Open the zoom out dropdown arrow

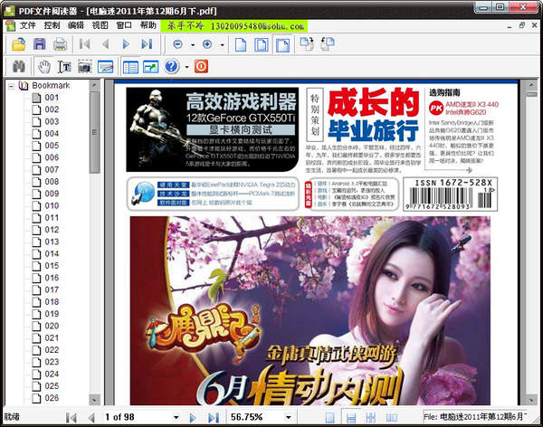pyautogui.click(x=192, y=43)
